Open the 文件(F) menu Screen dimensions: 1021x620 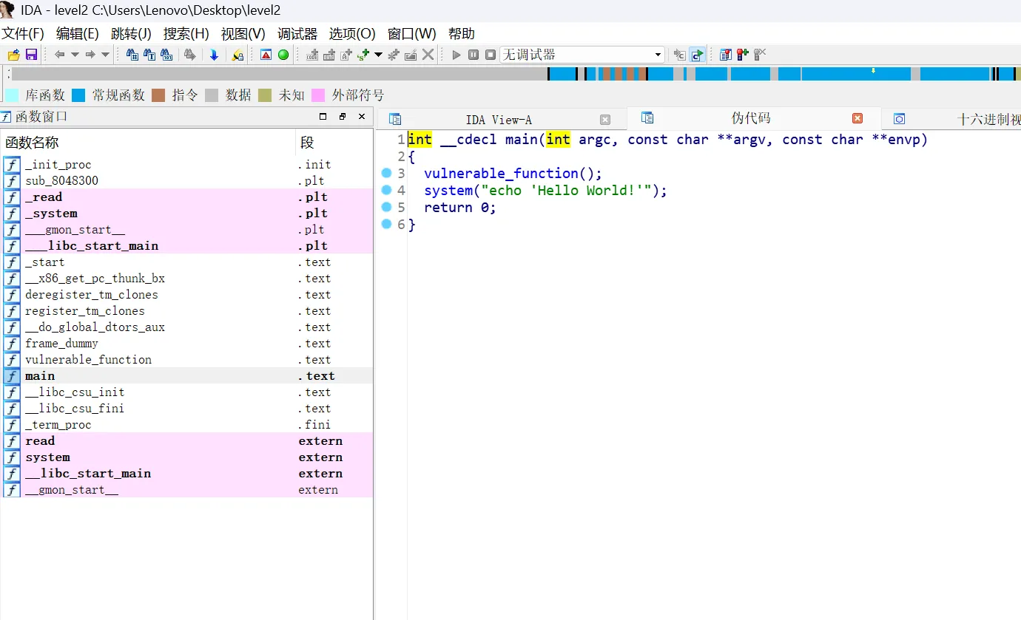pos(23,34)
